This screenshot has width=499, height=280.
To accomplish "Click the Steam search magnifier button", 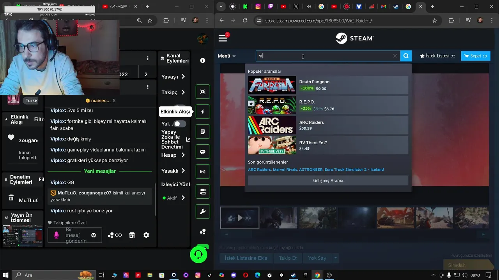I will tap(406, 56).
